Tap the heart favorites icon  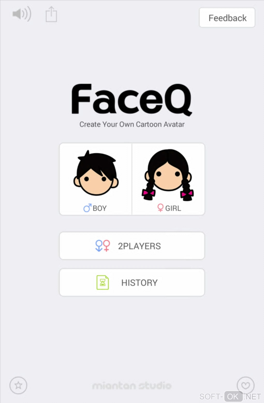click(x=246, y=385)
